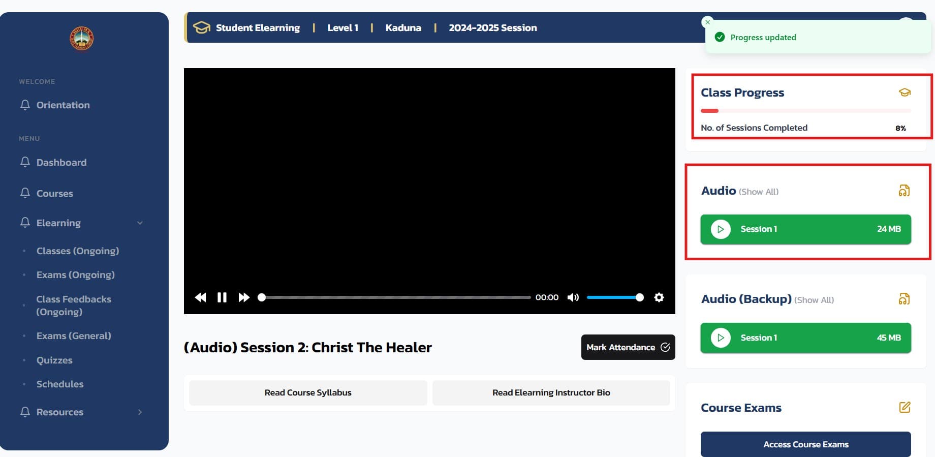Show all sessions in Audio panel
Screen dimensions: 935x457
(758, 192)
